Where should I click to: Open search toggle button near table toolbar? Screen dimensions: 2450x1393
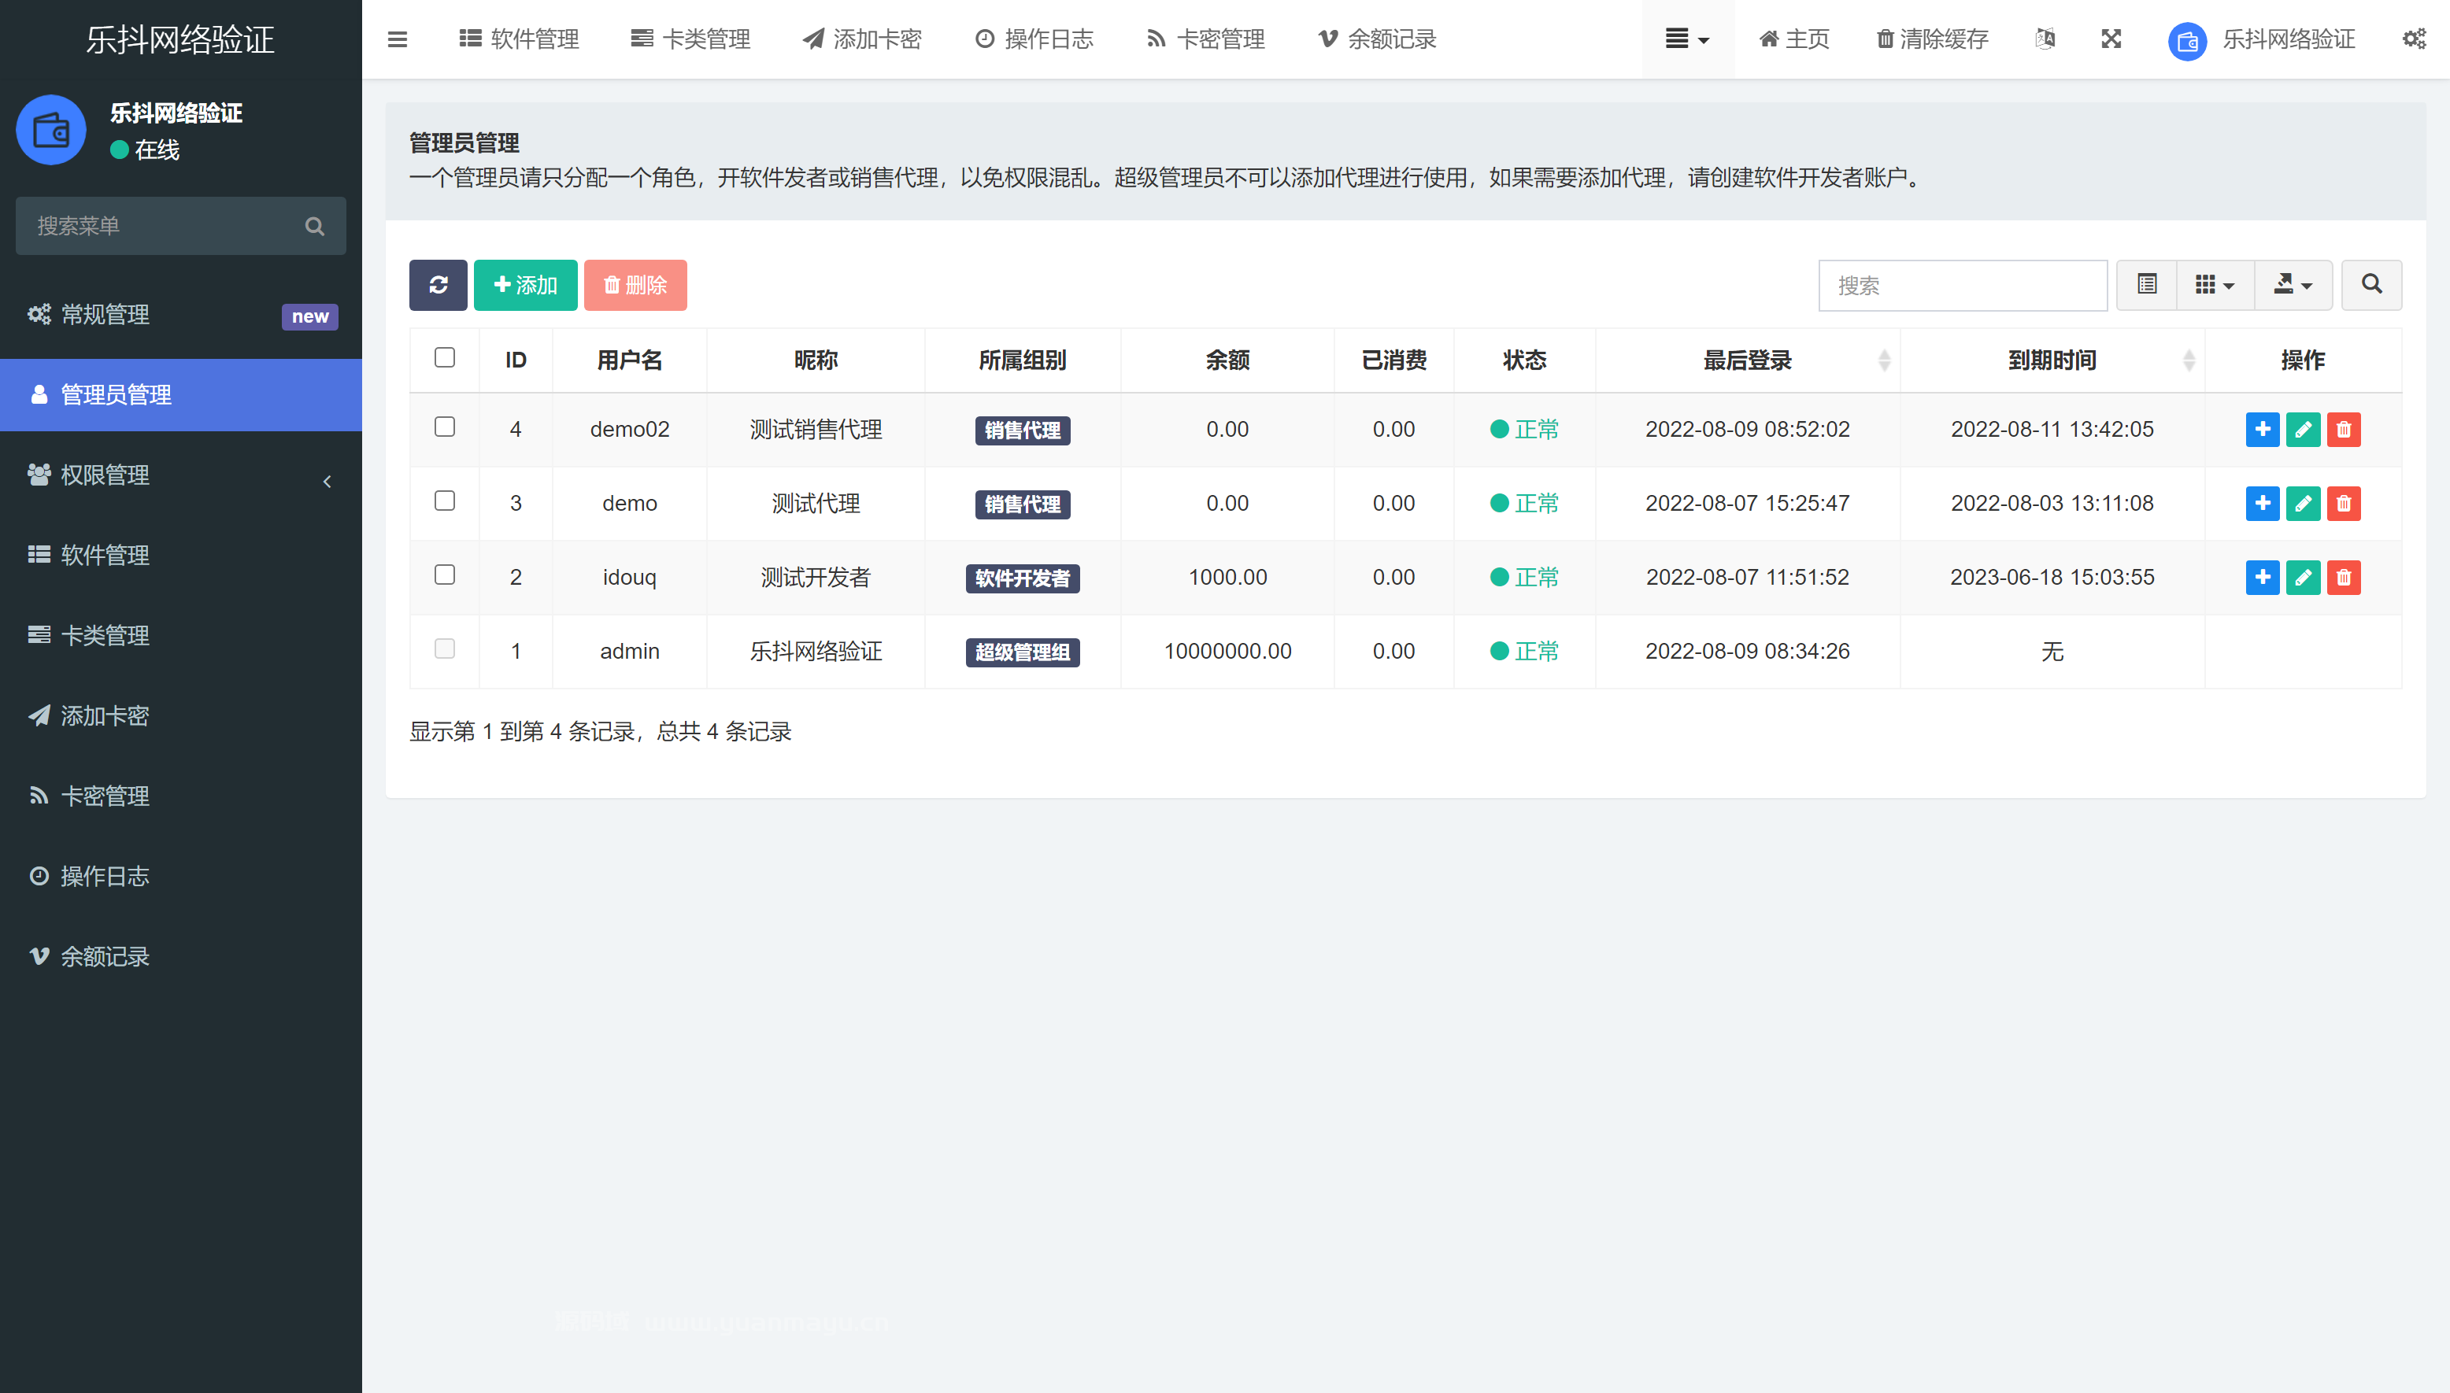[2371, 285]
